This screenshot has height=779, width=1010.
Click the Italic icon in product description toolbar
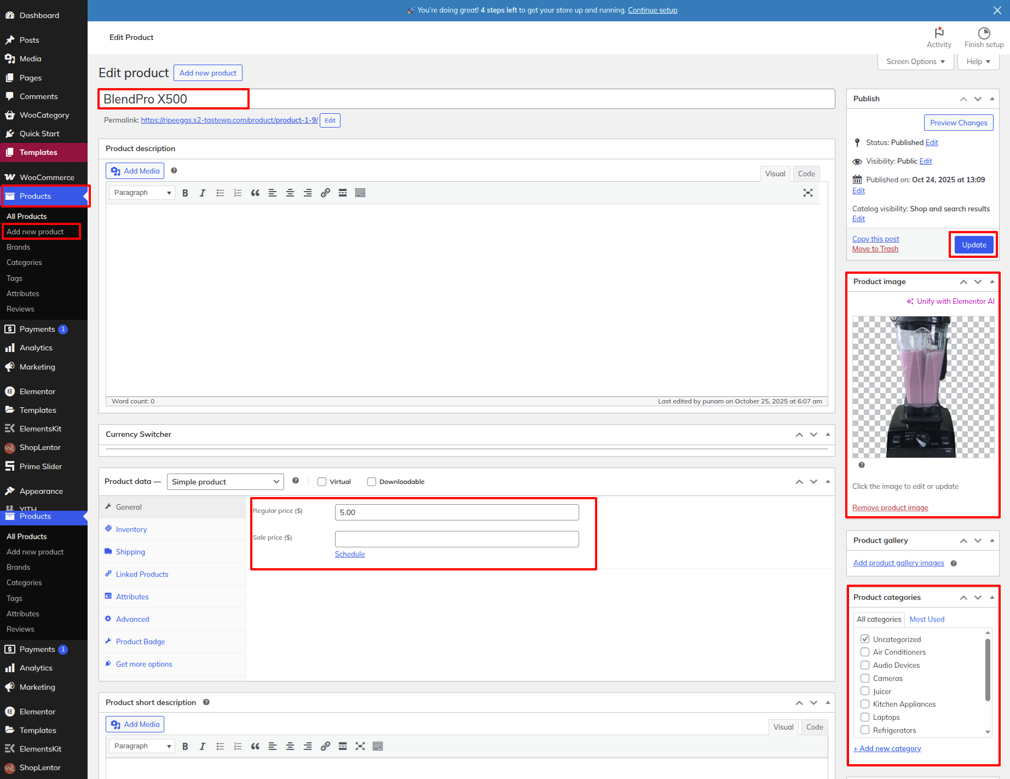203,193
